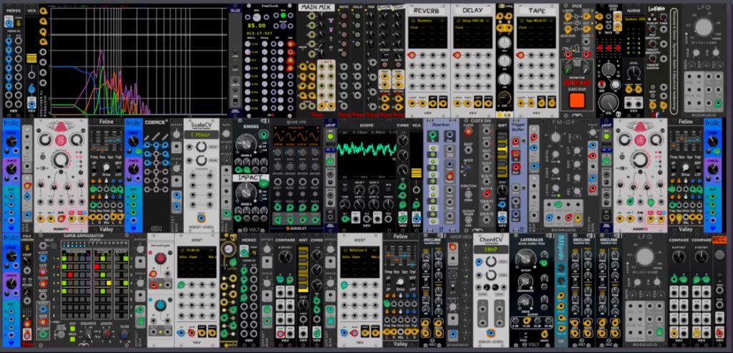This screenshot has height=353, width=733.
Task: Click the Super Arpeggiator GLIDE knob
Action: (124, 335)
